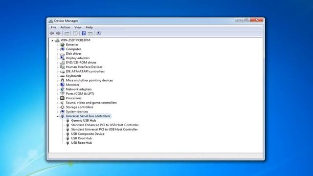Image resolution: width=313 pixels, height=176 pixels.
Task: Select the Network adapters icon
Action: click(62, 89)
